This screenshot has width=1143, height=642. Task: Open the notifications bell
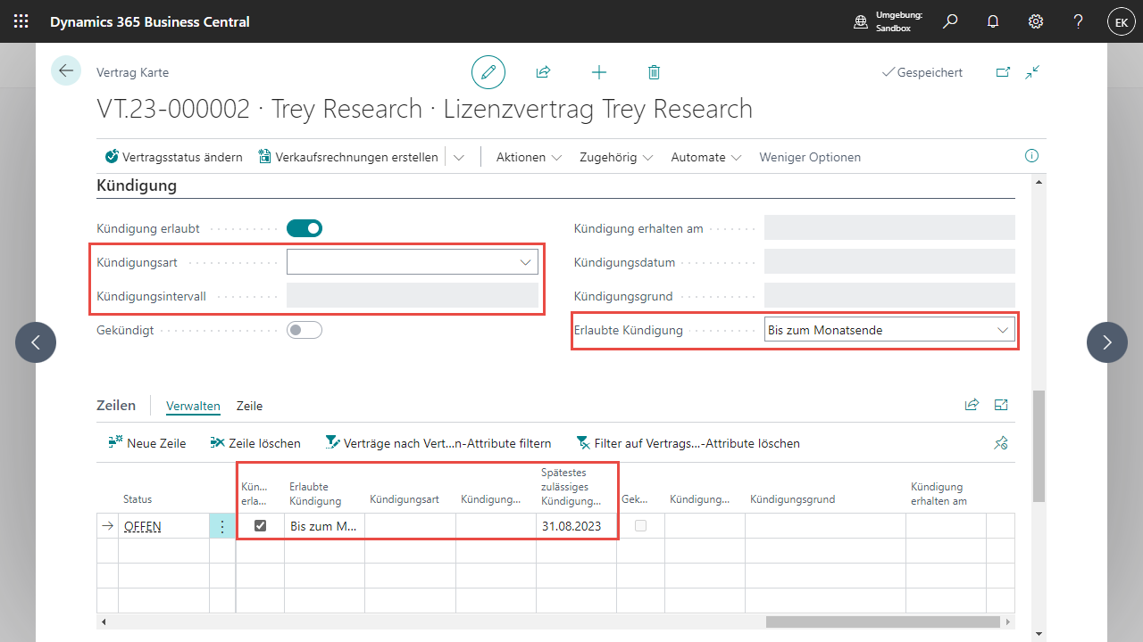point(993,21)
